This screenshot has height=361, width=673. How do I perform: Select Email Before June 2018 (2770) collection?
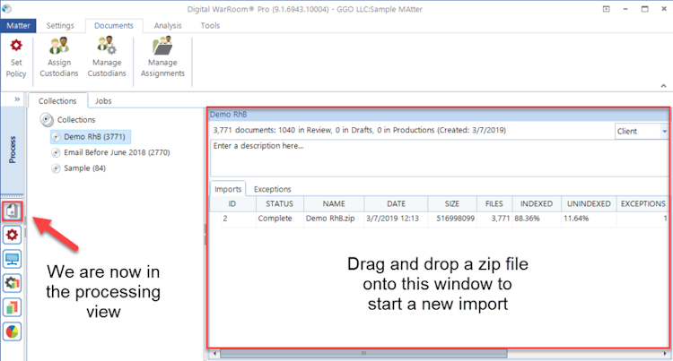pyautogui.click(x=117, y=153)
